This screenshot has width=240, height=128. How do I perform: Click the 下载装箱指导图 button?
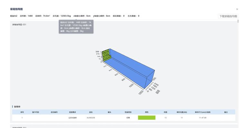click(228, 16)
